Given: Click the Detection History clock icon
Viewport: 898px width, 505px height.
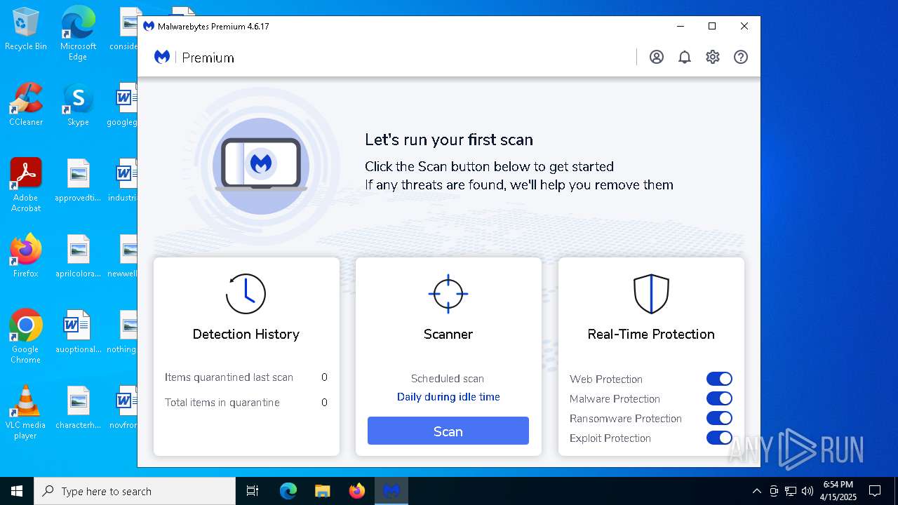Looking at the screenshot, I should point(246,293).
